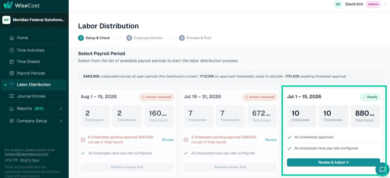The width and height of the screenshot is (390, 178).
Task: Select the Time Sheets table icon
Action: click(12, 62)
